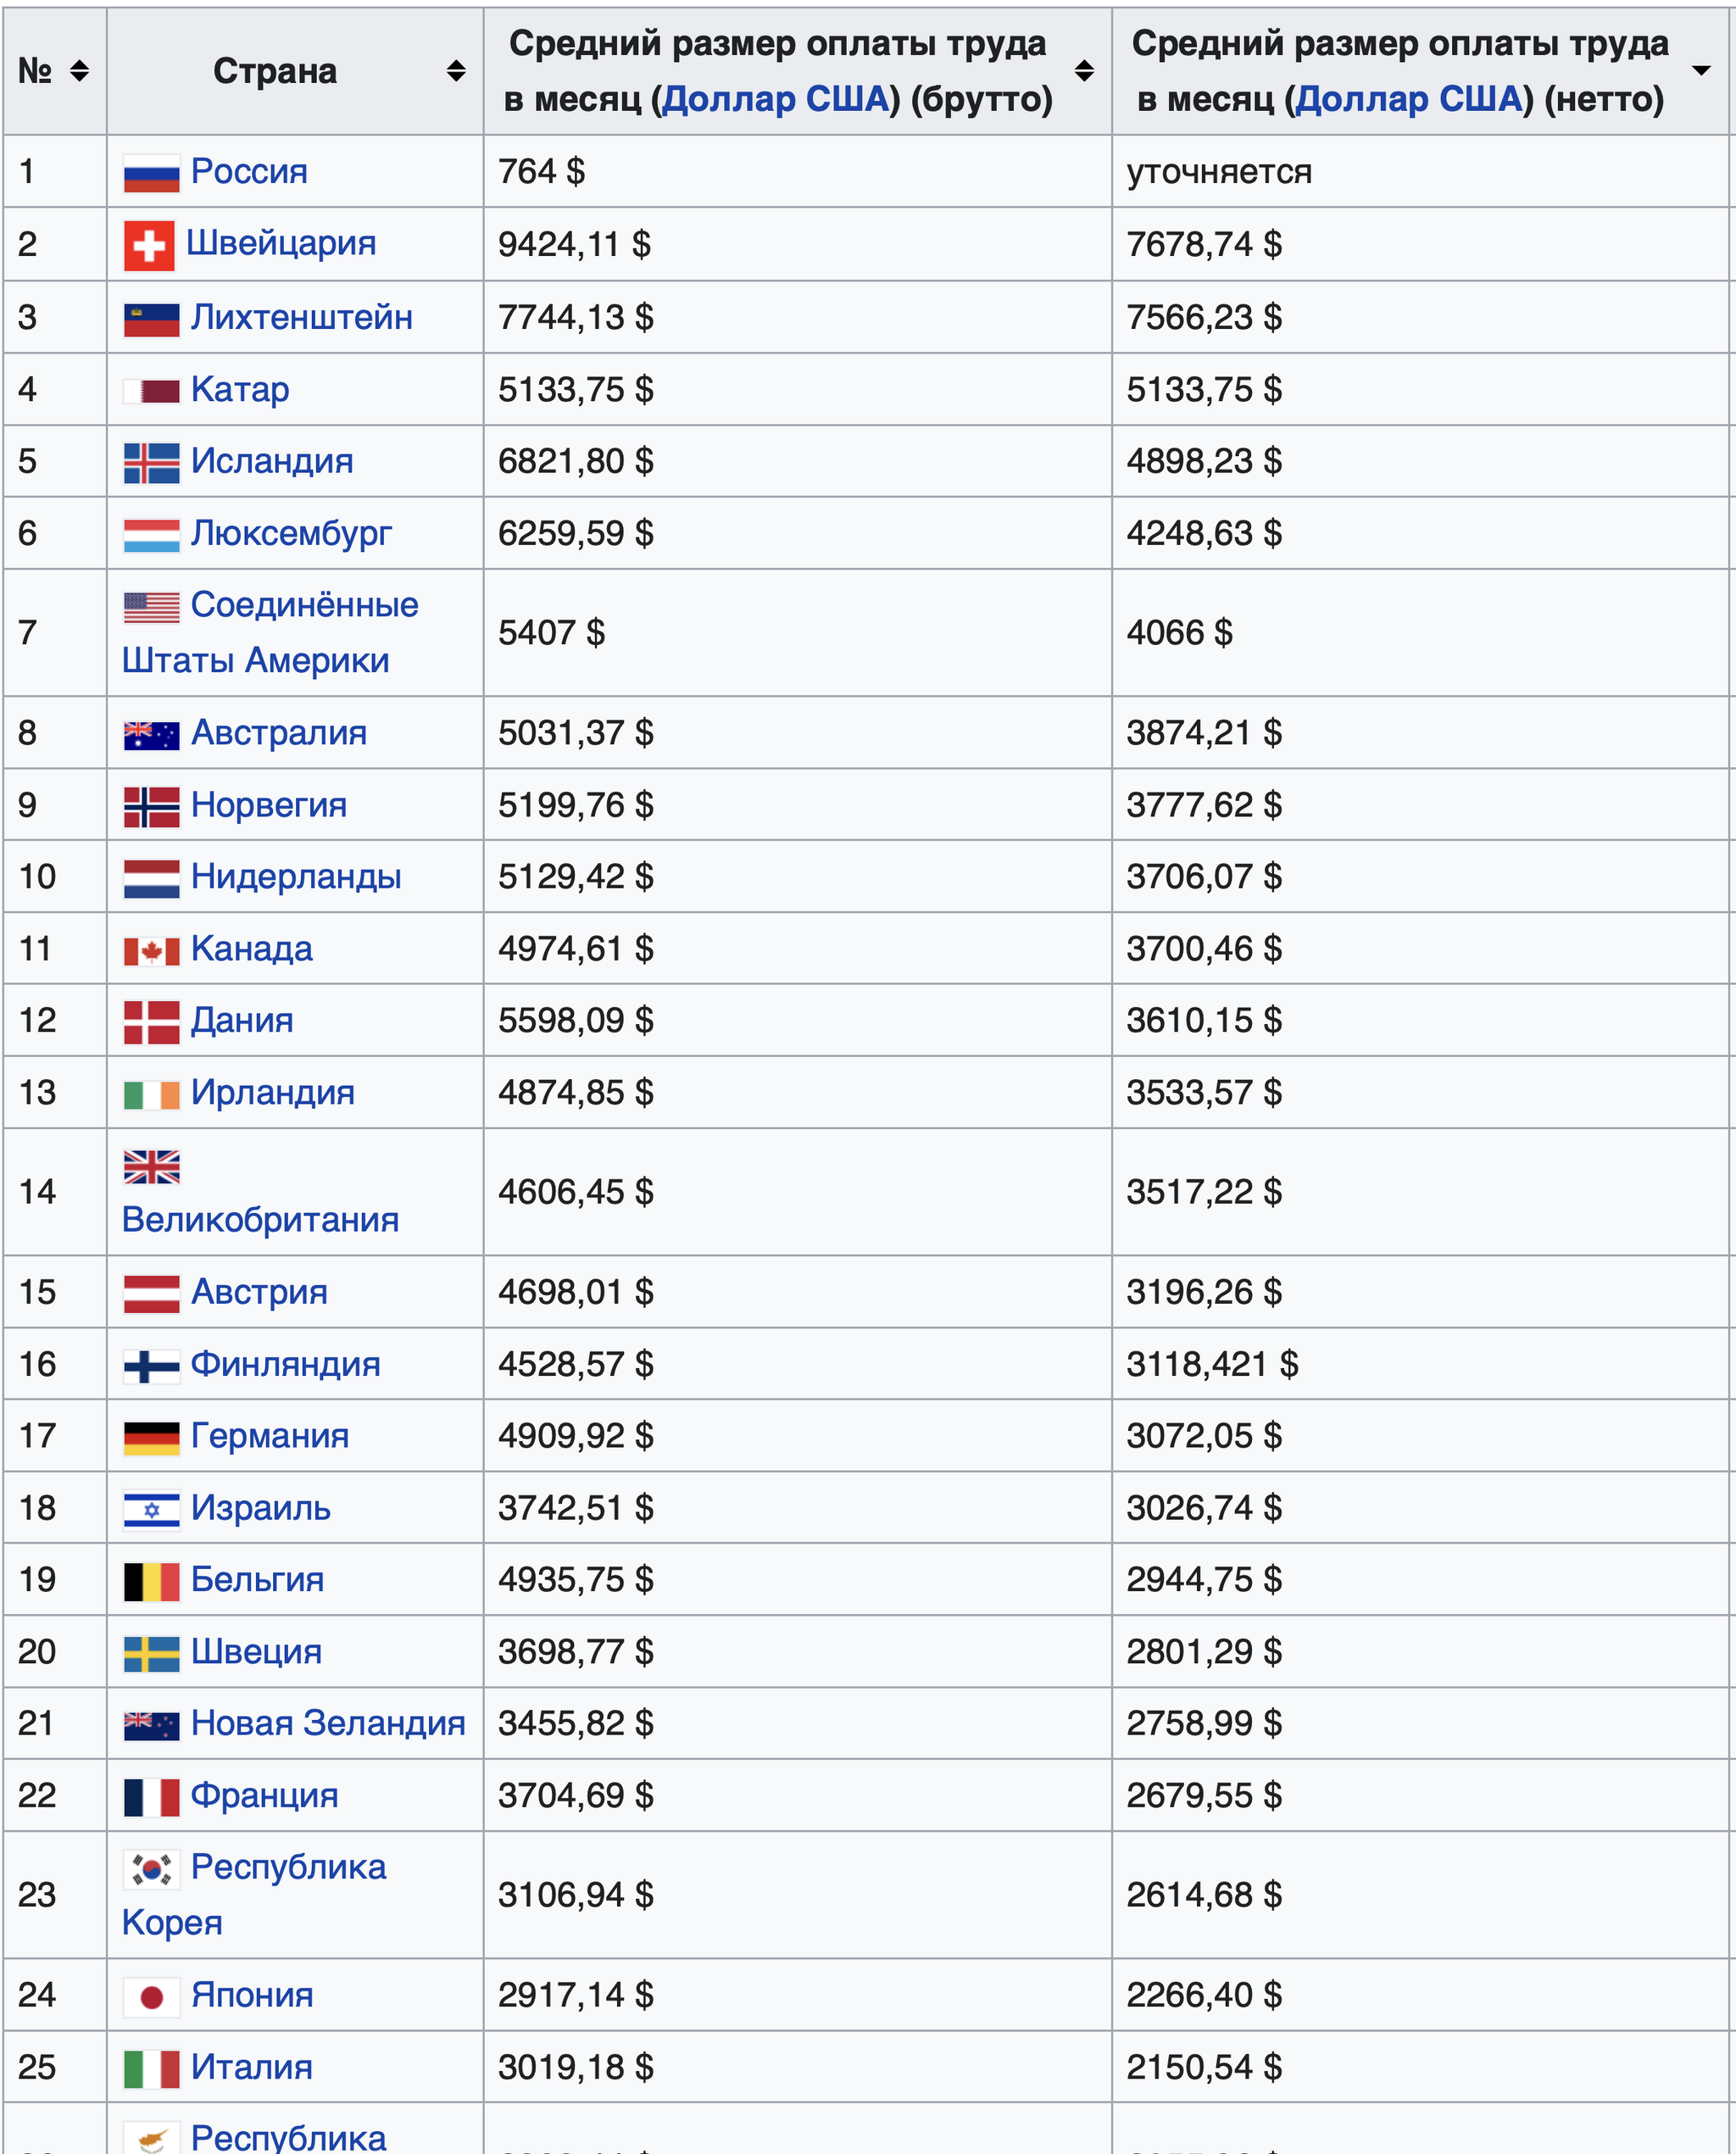Image resolution: width=1736 pixels, height=2154 pixels.
Task: Sort by gross salary (брутто) column
Action: pyautogui.click(x=1083, y=71)
